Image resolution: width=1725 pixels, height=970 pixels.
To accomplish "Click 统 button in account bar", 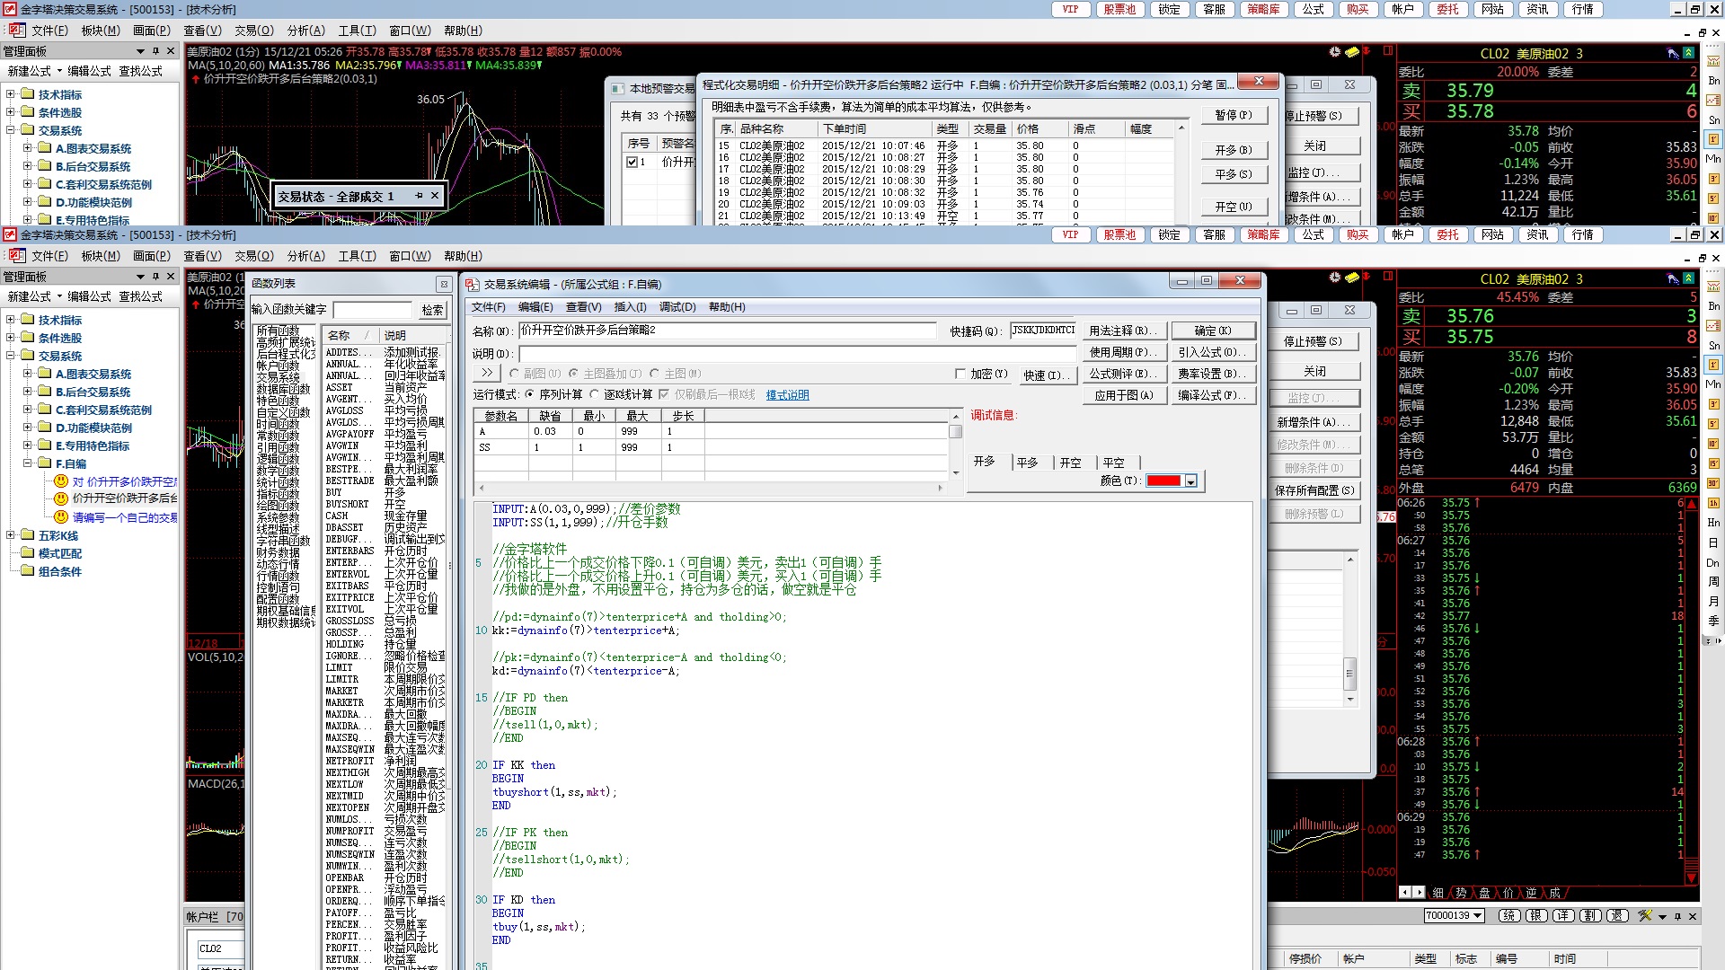I will [1509, 916].
